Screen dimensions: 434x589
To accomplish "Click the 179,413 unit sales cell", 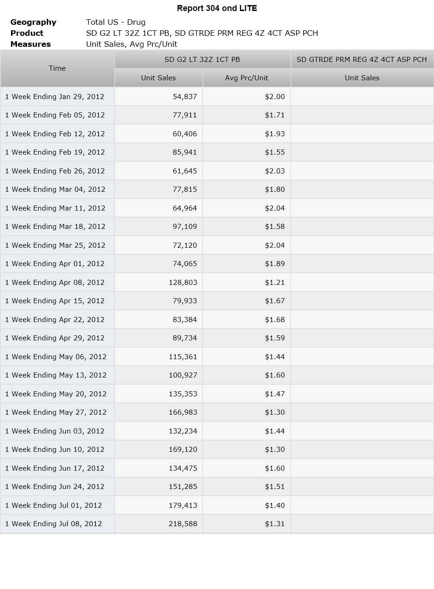I will [158, 506].
